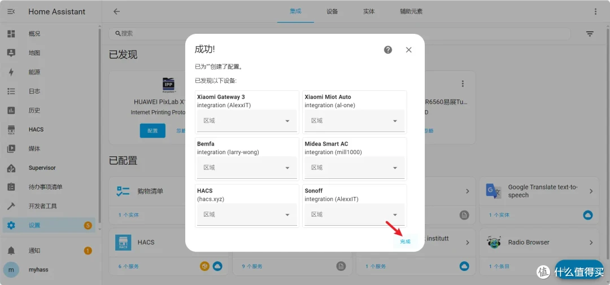Click the 已发现 section heading
This screenshot has width=610, height=285.
pyautogui.click(x=123, y=54)
